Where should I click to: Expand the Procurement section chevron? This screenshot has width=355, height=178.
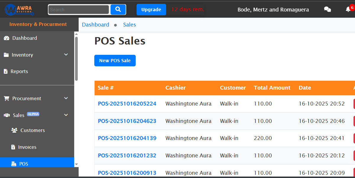66,98
